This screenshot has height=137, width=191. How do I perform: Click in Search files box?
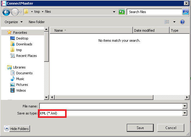pos(154,12)
